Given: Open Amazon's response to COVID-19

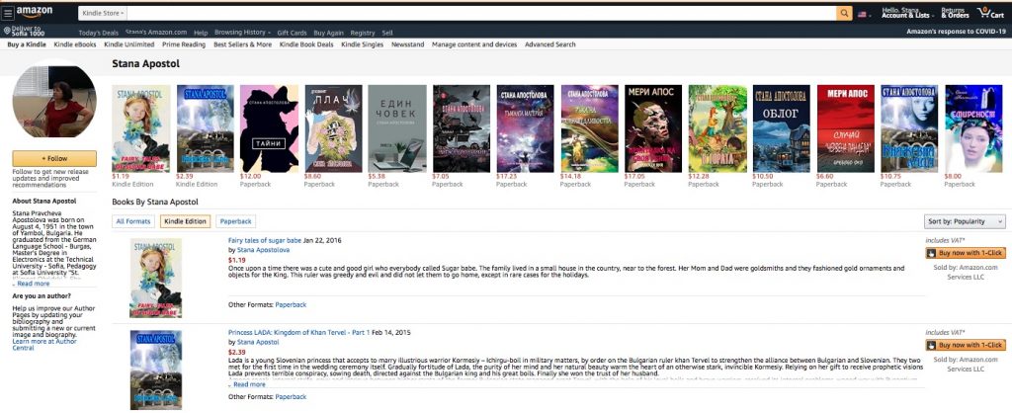Looking at the screenshot, I should tap(956, 31).
